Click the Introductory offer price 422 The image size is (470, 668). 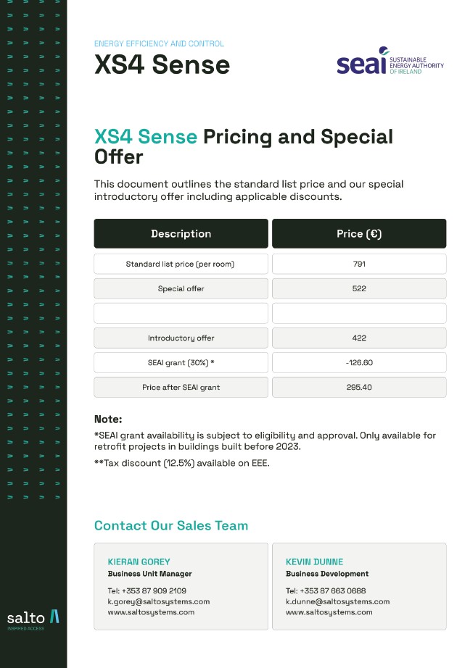pos(359,338)
